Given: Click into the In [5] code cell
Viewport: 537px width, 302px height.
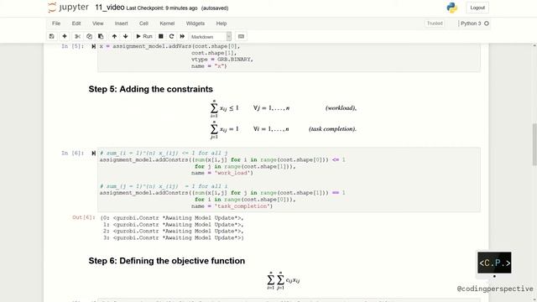Looking at the screenshot, I should (x=289, y=57).
